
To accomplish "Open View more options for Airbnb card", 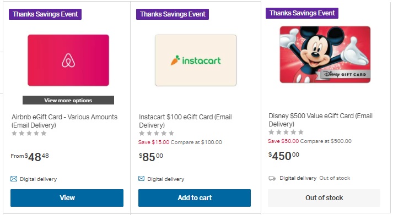I will click(x=68, y=100).
